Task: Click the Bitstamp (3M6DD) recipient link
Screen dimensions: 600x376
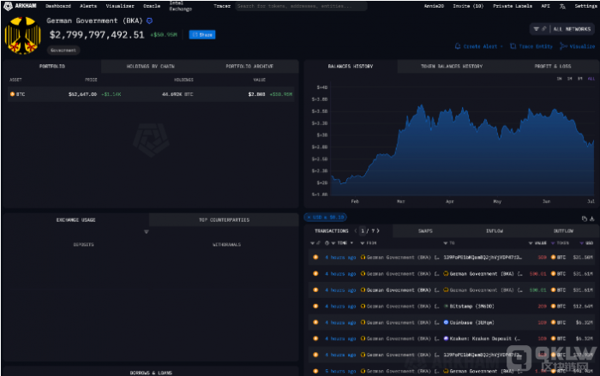Action: click(x=471, y=307)
